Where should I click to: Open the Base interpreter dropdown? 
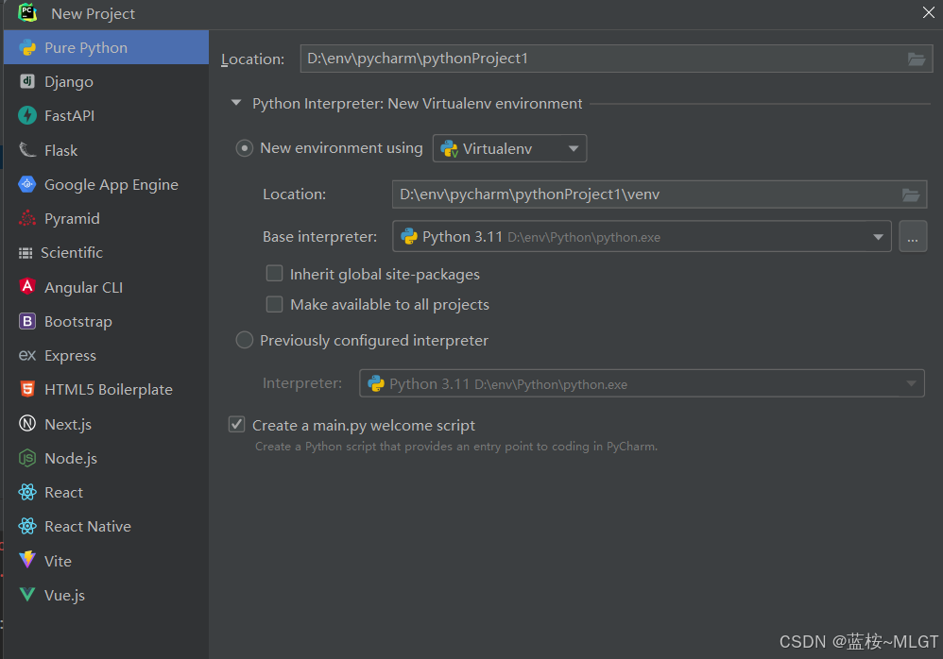(x=642, y=237)
